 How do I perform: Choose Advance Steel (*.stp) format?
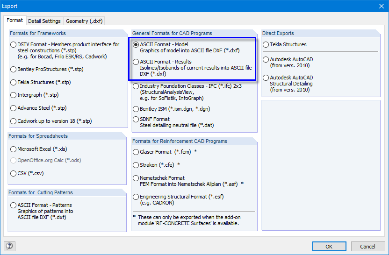click(x=13, y=108)
